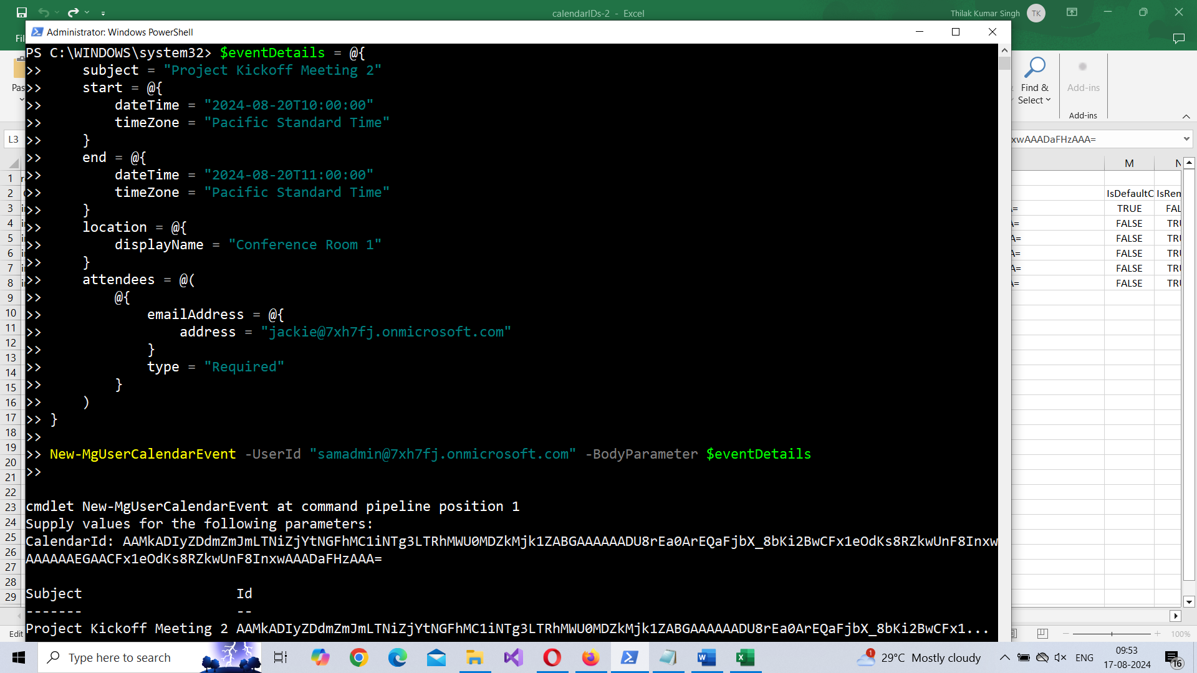
Task: Open Task View from the taskbar
Action: point(281,657)
